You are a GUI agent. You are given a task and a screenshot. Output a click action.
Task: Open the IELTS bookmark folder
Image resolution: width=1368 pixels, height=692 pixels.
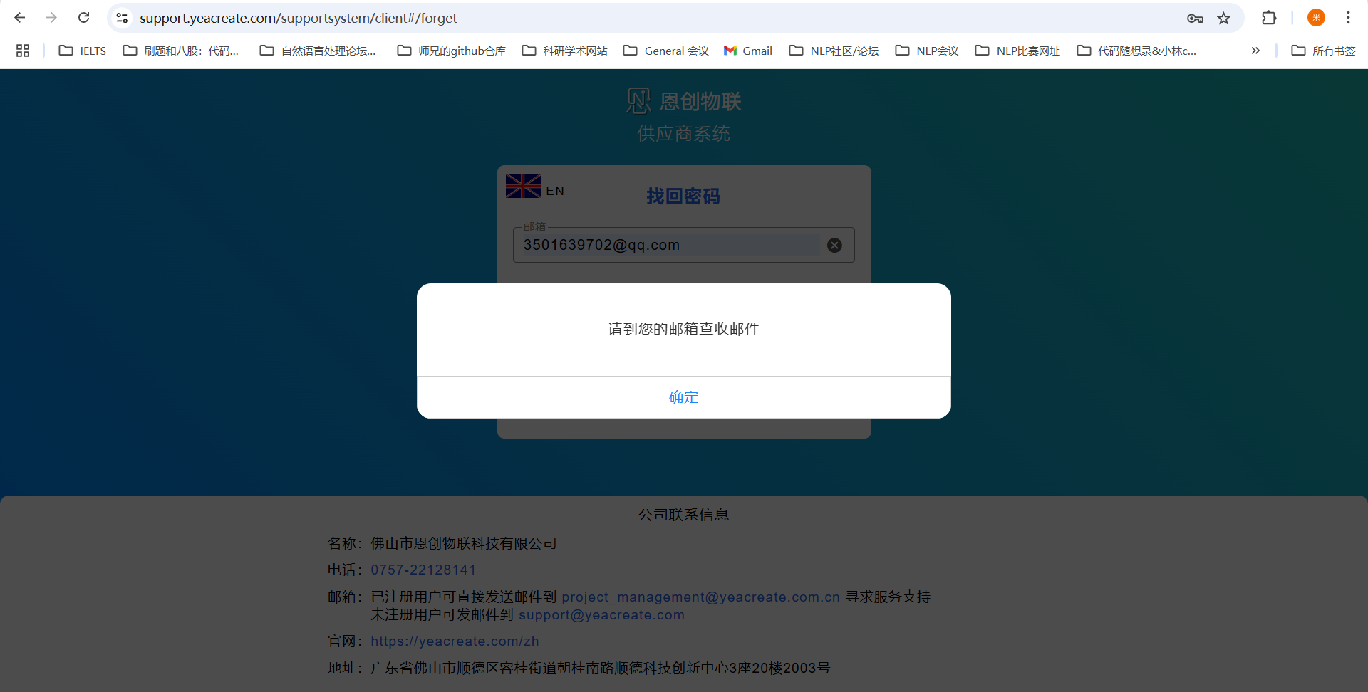tap(83, 51)
